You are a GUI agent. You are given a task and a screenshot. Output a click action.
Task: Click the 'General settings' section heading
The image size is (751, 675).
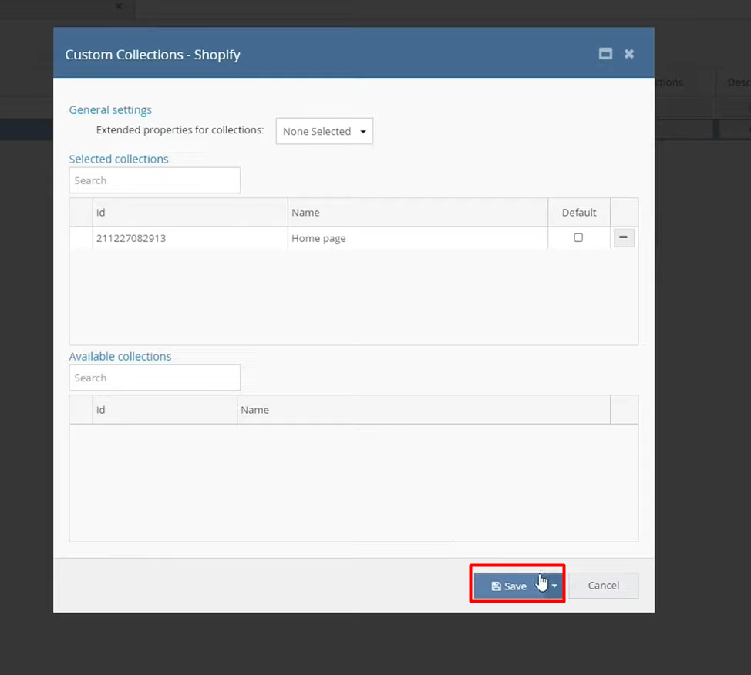tap(110, 109)
